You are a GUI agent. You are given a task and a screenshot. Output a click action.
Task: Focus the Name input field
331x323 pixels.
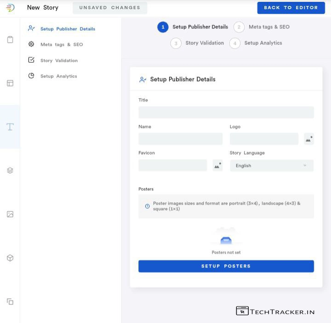click(180, 139)
